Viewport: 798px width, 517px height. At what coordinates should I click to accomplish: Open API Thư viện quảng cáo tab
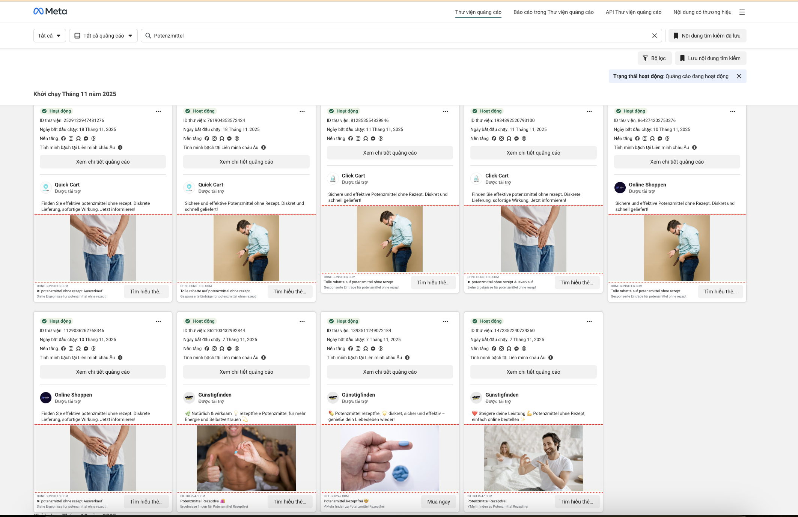tap(633, 12)
